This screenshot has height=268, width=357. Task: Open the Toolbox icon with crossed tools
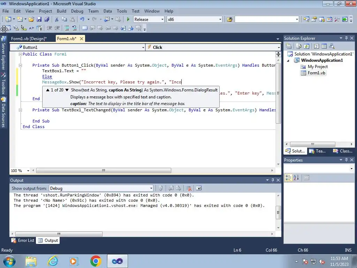coord(337,20)
